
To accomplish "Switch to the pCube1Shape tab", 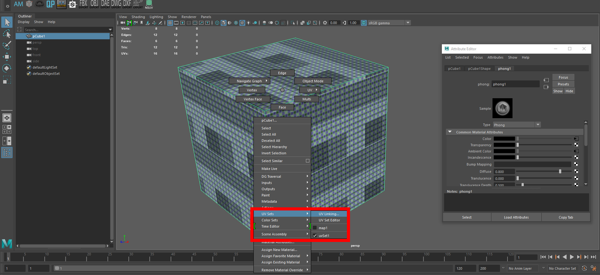I will (479, 69).
